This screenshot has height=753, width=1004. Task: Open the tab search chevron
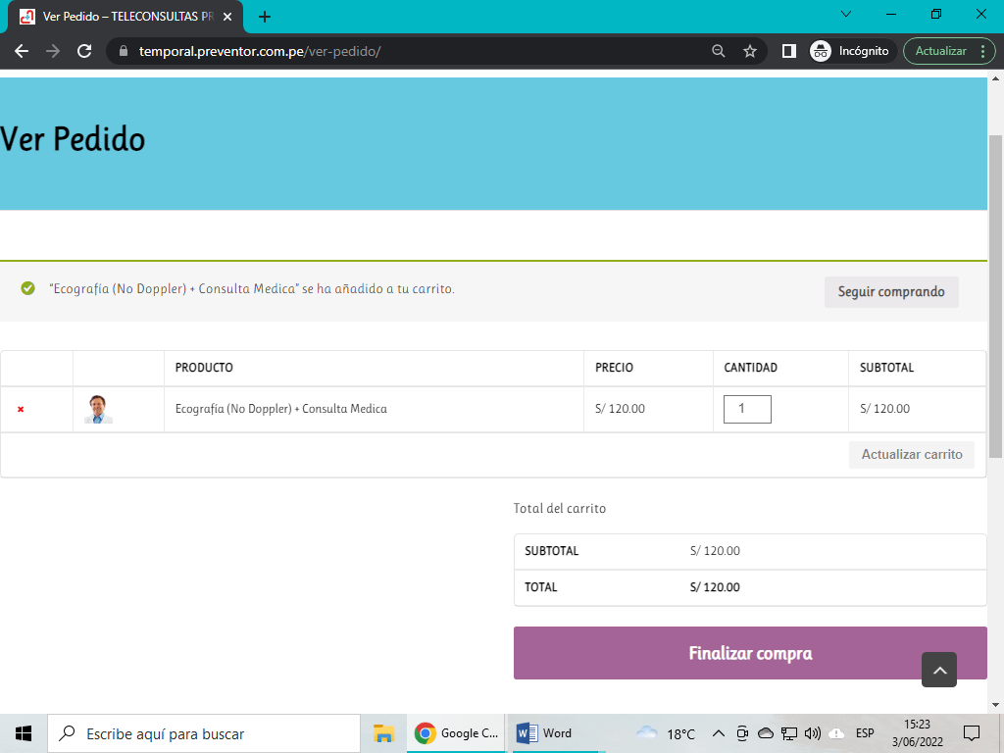pyautogui.click(x=846, y=14)
